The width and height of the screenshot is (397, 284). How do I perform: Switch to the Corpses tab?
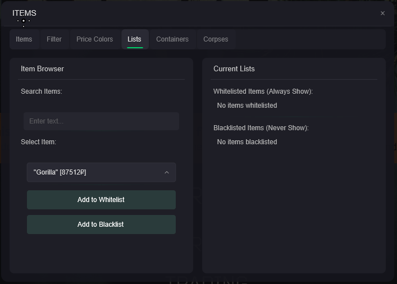click(x=216, y=39)
